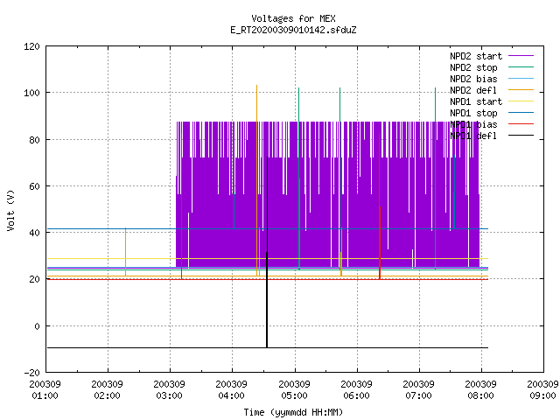The width and height of the screenshot is (560, 420).
Task: Click the 'Time (yymmdd HH:MM)' x-axis label
Action: point(293,412)
